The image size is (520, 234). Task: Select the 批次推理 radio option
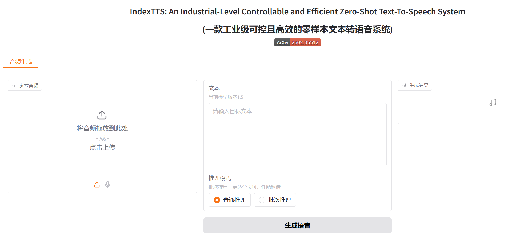click(262, 200)
